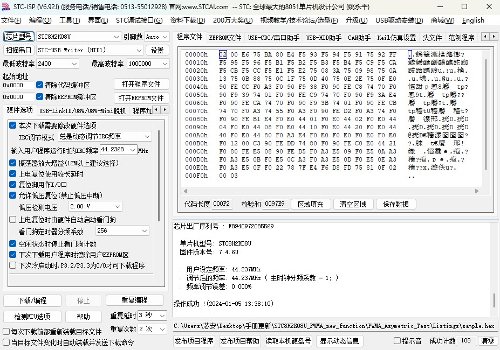Screen dimensions: 500x350
Task: Click hex view horizontal scroll right arrow
Action: pos(477,191)
